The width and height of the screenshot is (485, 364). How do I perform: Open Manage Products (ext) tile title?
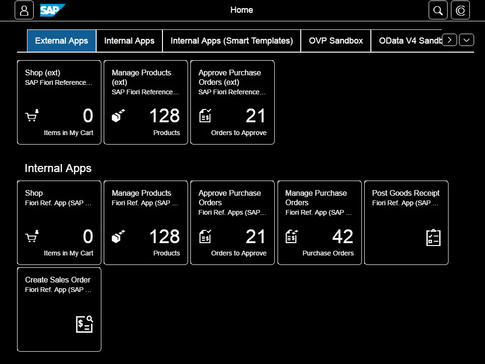pos(141,77)
